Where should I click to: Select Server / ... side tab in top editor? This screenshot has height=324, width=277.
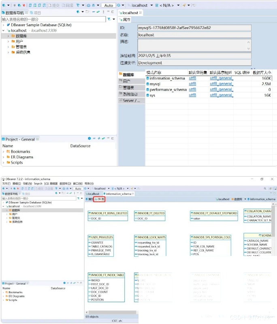click(x=131, y=100)
